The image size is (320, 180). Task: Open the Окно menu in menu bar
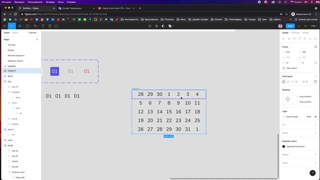(60, 2)
